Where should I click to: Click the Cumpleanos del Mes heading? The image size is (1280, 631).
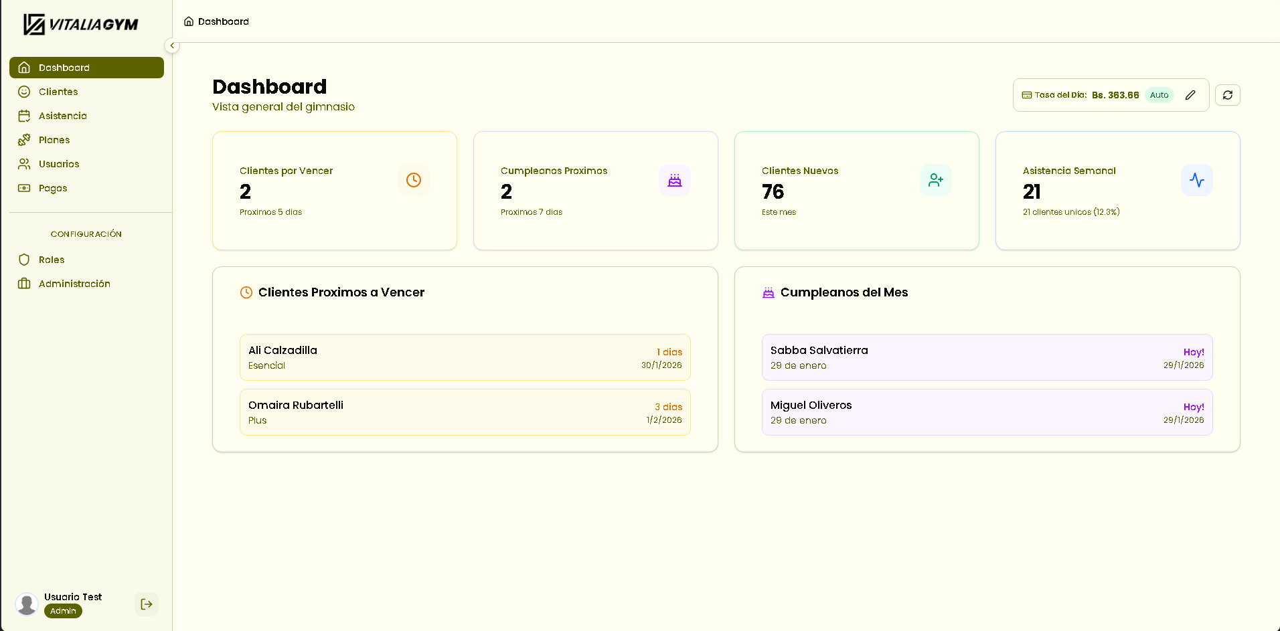[844, 292]
